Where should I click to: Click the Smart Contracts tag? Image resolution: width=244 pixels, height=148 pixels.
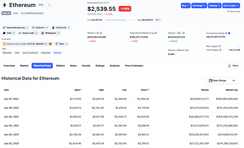[x=30, y=53]
